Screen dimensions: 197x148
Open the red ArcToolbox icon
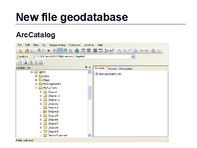[x=95, y=51]
